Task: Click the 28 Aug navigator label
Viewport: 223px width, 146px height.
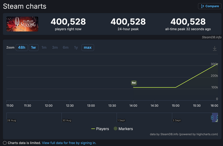Action: (11, 121)
